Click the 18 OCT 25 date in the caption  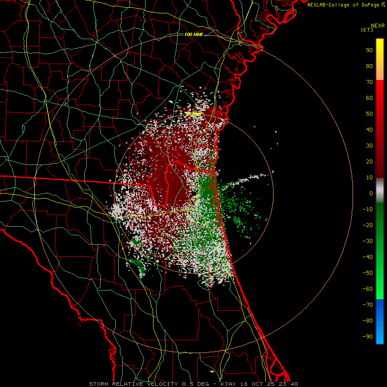[259, 384]
